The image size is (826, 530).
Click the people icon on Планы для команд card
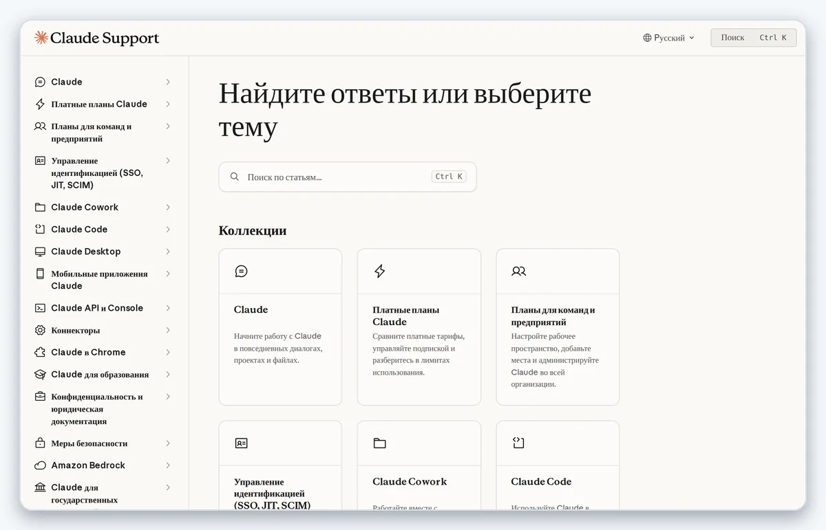pos(519,271)
